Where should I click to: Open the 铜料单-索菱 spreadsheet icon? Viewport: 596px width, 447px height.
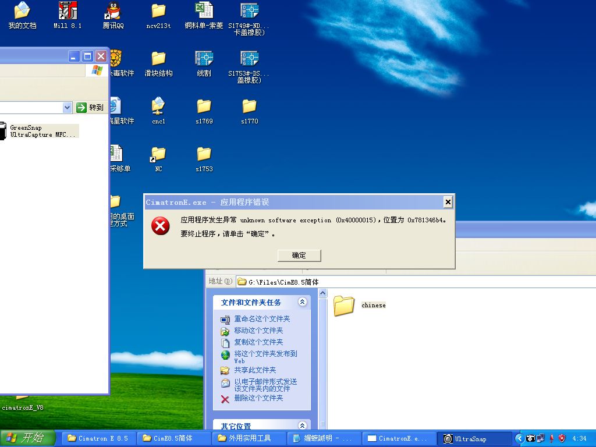pos(204,16)
